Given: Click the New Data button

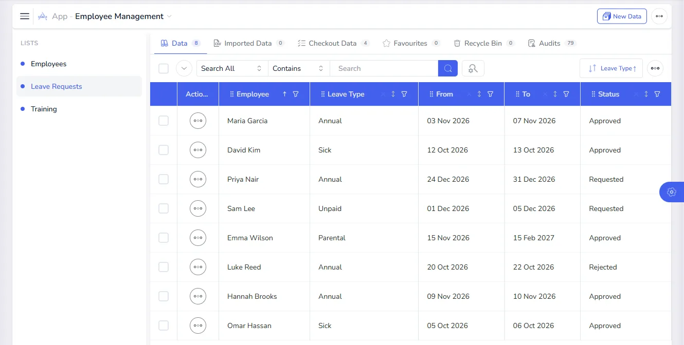Looking at the screenshot, I should pyautogui.click(x=622, y=16).
